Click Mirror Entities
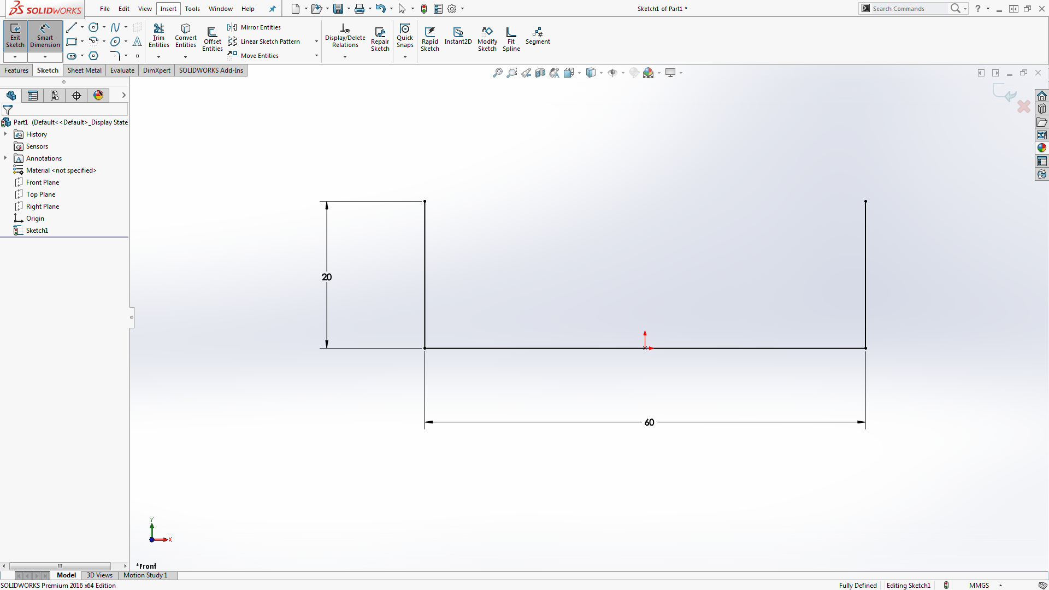Viewport: 1049px width, 590px height. (255, 27)
